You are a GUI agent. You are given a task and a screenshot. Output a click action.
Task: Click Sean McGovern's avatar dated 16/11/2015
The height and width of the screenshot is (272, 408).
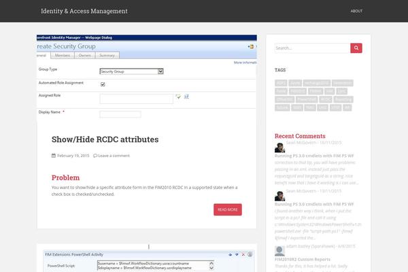coord(279,148)
